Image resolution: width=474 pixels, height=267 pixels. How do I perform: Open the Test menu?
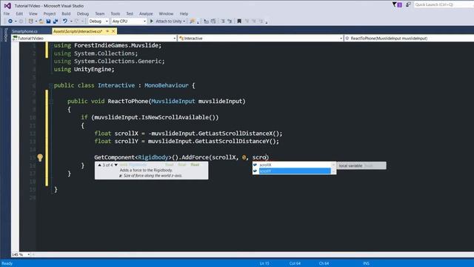130,13
